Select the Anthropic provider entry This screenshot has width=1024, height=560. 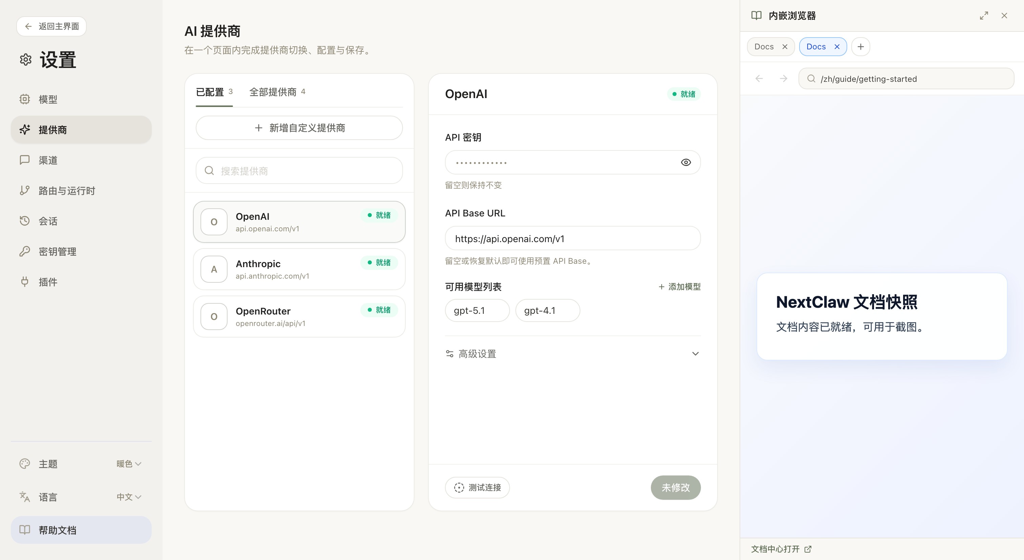click(299, 269)
